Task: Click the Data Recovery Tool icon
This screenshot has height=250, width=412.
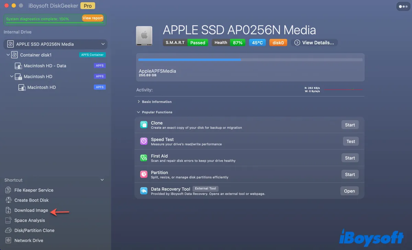Action: [144, 191]
